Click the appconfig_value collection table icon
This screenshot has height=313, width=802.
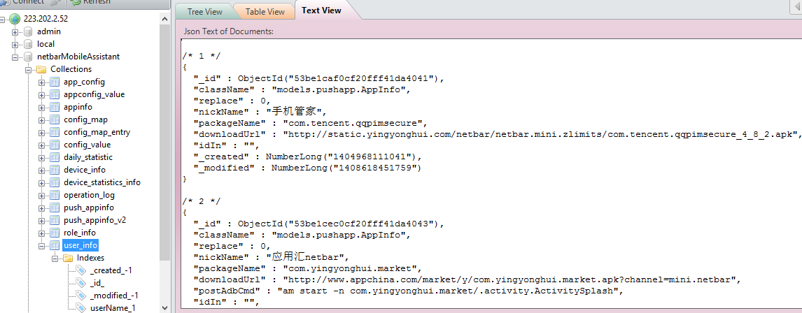[x=55, y=94]
